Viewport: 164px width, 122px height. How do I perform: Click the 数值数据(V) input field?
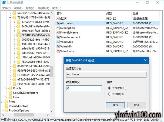coord(84,88)
